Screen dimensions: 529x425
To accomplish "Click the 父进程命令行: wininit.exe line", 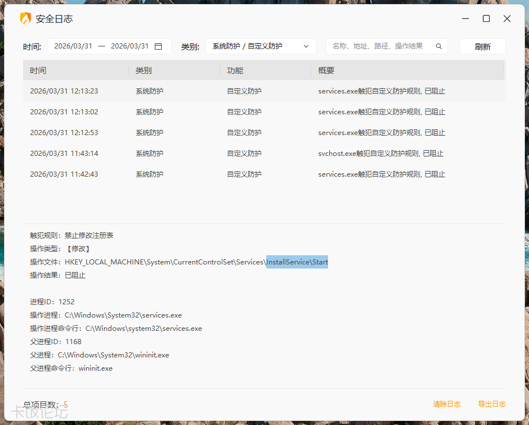I will pyautogui.click(x=71, y=368).
